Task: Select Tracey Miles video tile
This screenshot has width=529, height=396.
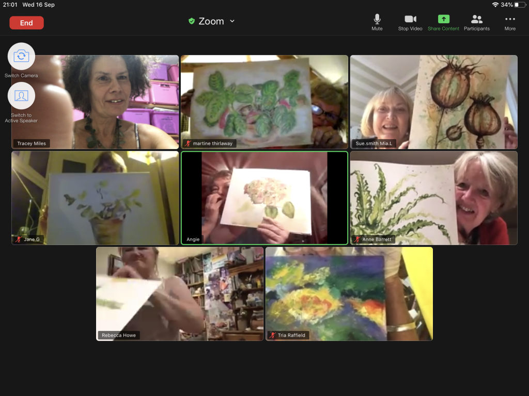Action: click(95, 102)
